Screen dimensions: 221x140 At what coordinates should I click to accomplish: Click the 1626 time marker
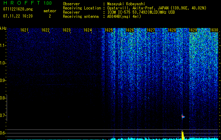[130, 30]
